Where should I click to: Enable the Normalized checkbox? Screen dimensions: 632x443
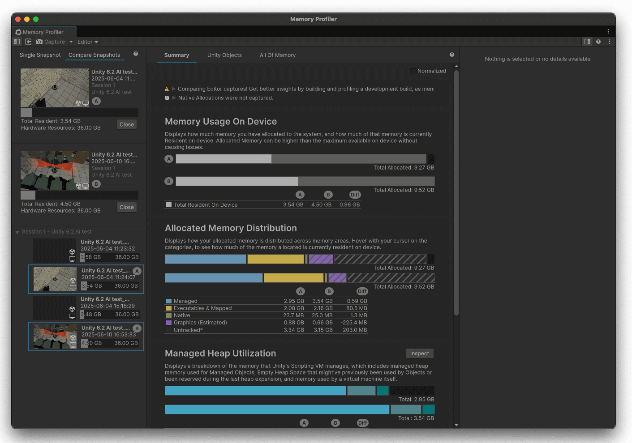pos(413,71)
